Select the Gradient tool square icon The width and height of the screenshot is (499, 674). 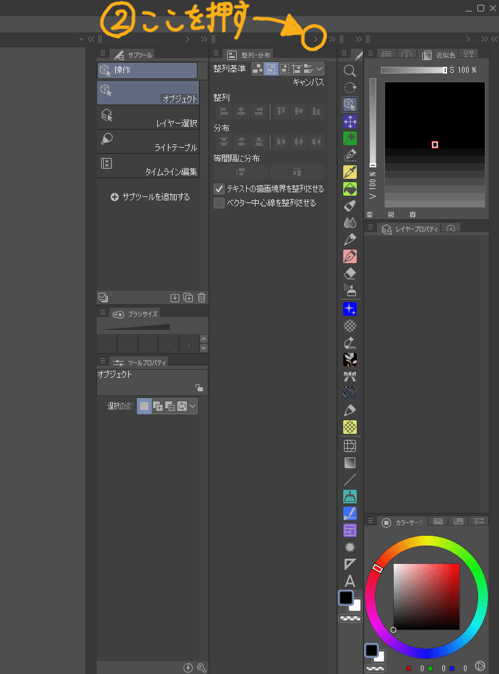(350, 463)
